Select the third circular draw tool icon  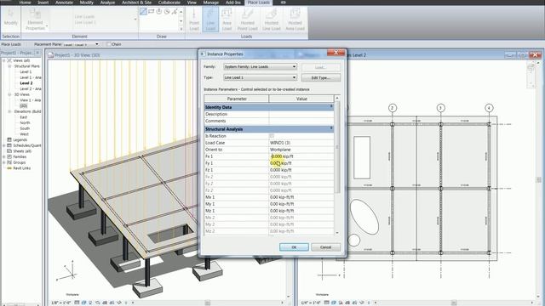159,11
